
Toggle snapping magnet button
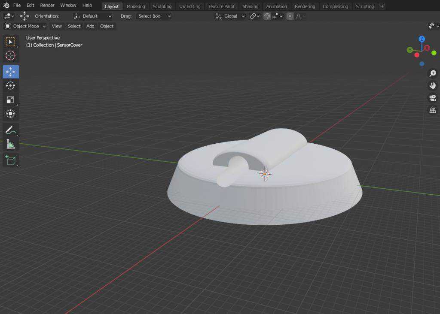(x=267, y=16)
